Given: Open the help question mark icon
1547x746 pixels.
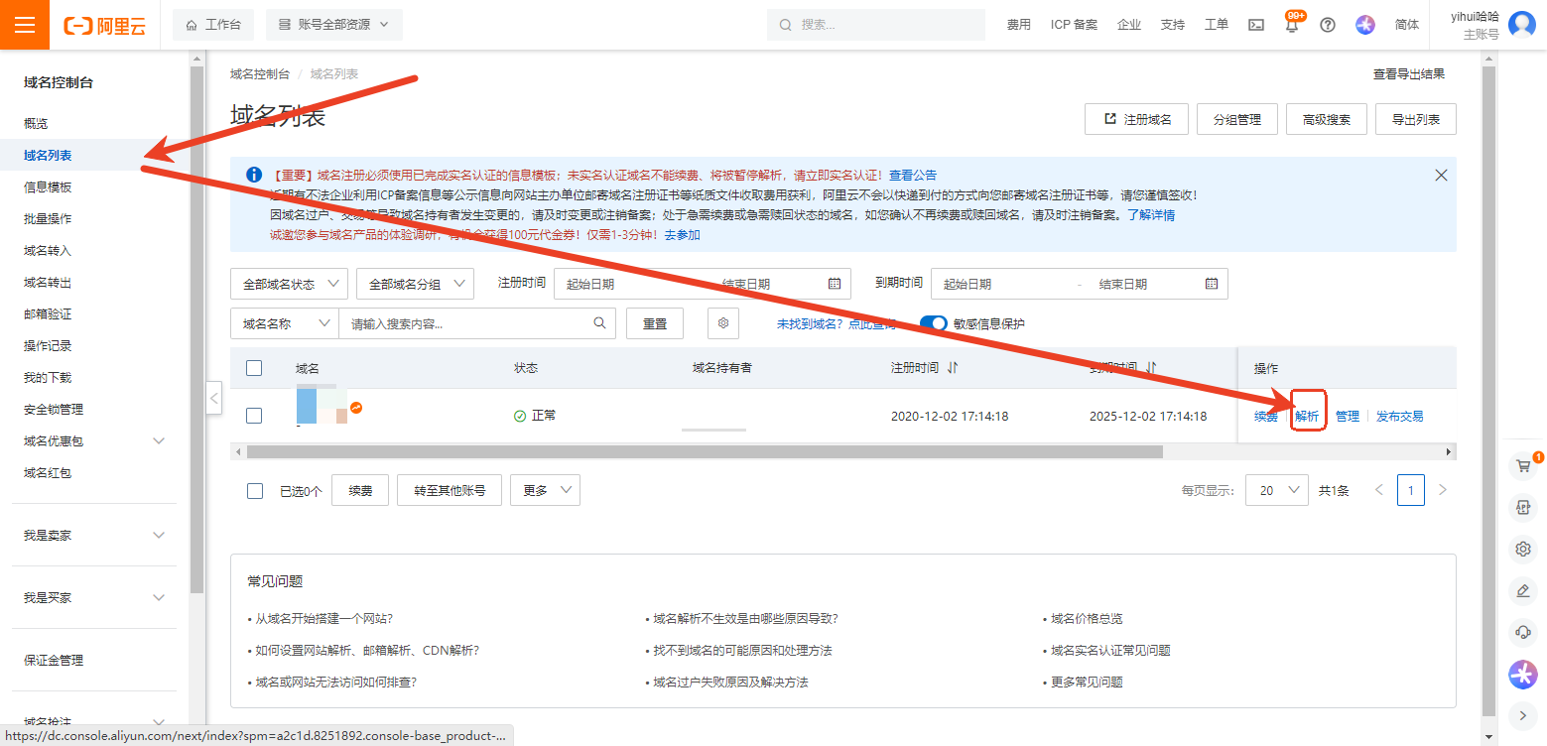Looking at the screenshot, I should (1328, 25).
